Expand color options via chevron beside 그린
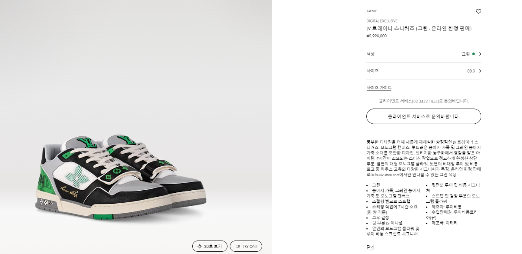Viewport: 522px width, 254px height. [480, 54]
